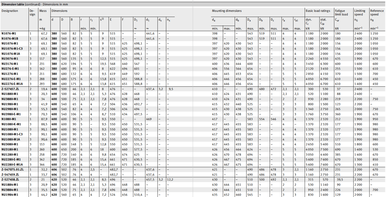Click the Reference speed column header
The height and width of the screenshot is (197, 386).
(x=377, y=13)
